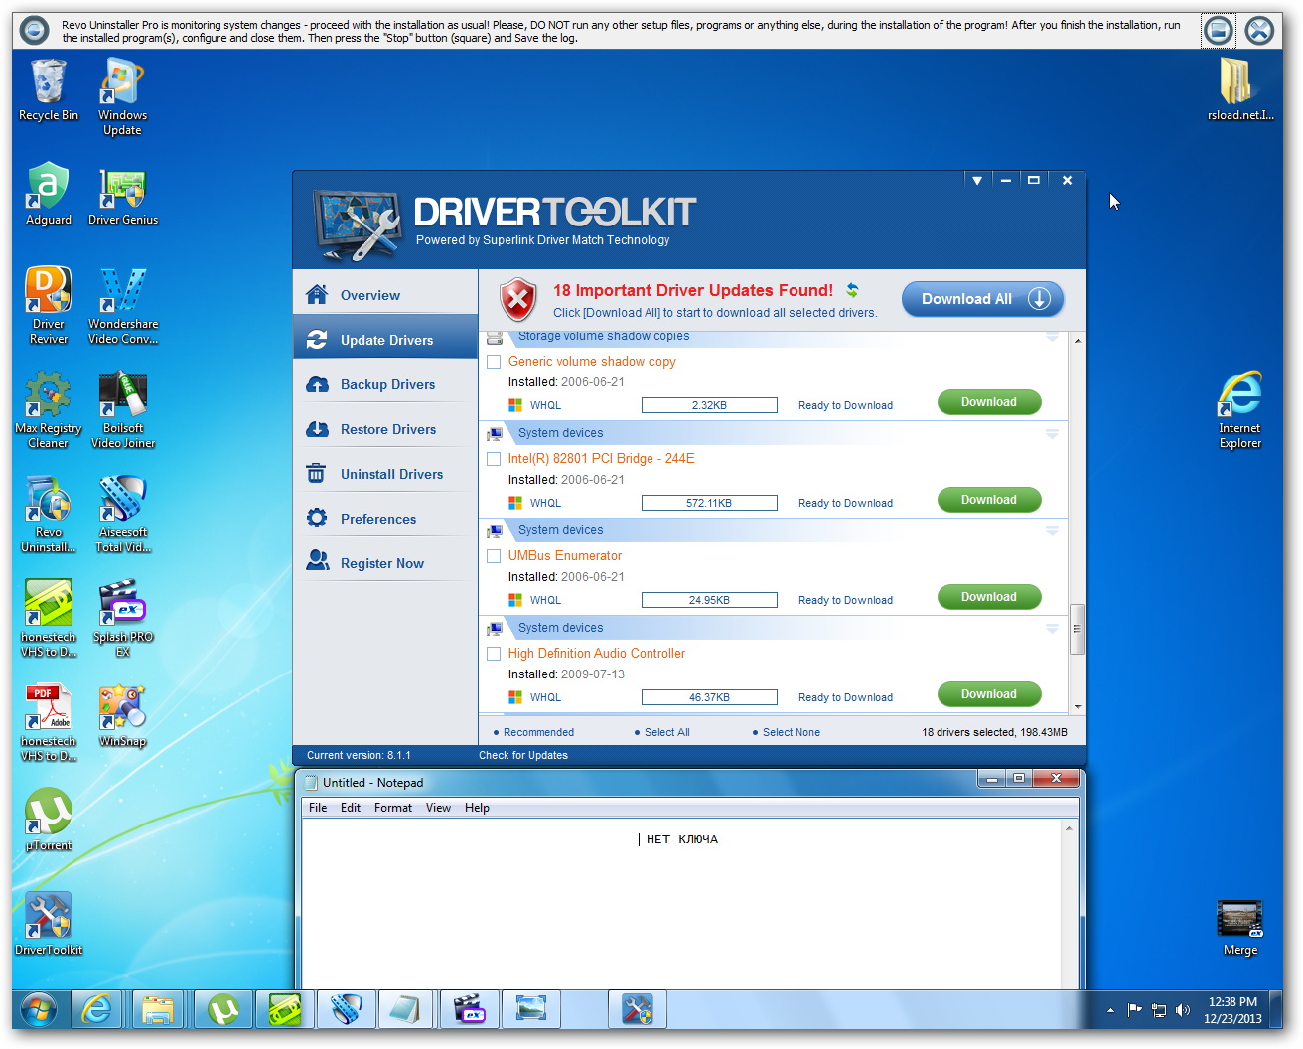
Task: Select Wondershare Video Converter desktop icon
Action: (122, 306)
